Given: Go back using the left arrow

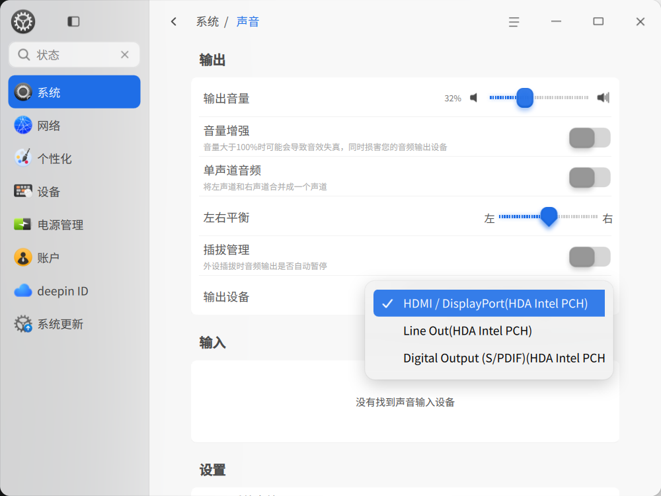Looking at the screenshot, I should pyautogui.click(x=174, y=22).
